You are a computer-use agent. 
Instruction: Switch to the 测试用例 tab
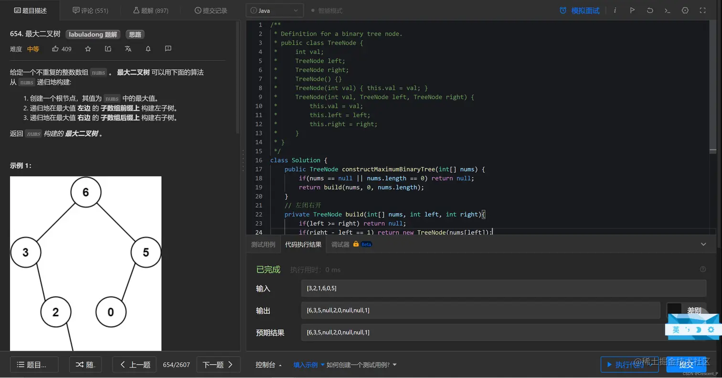[x=263, y=244]
